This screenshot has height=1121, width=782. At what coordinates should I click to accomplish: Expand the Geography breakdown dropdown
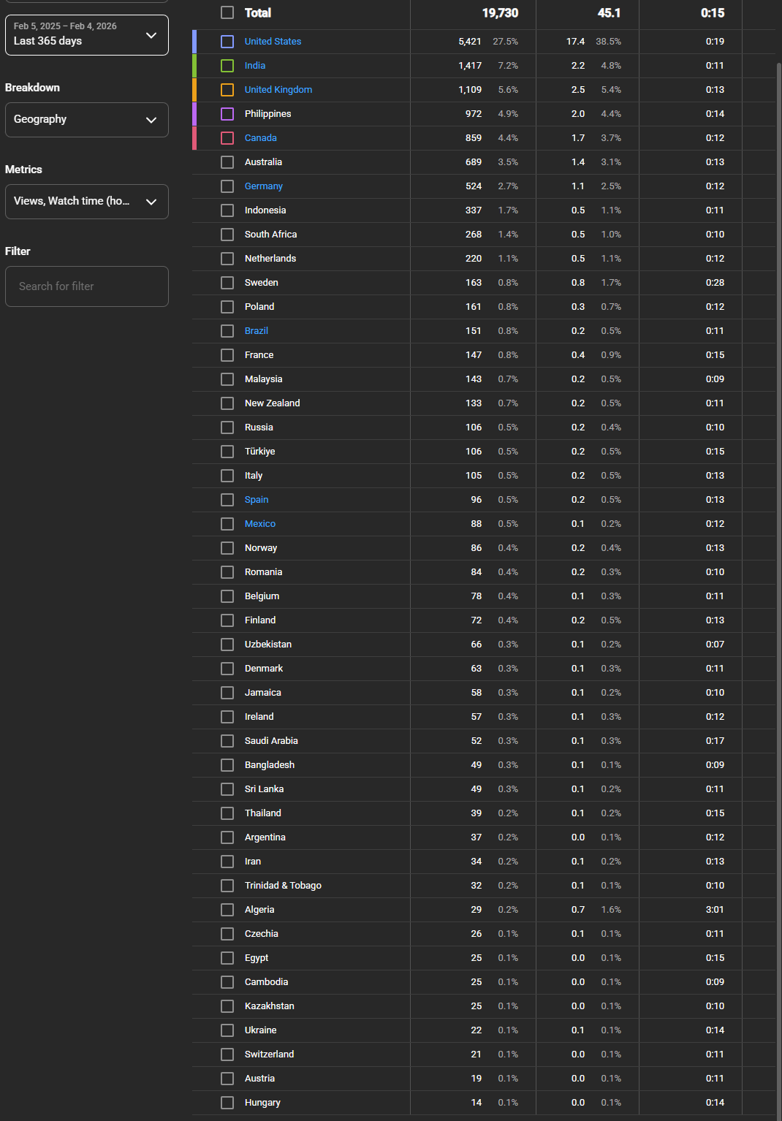click(x=86, y=120)
